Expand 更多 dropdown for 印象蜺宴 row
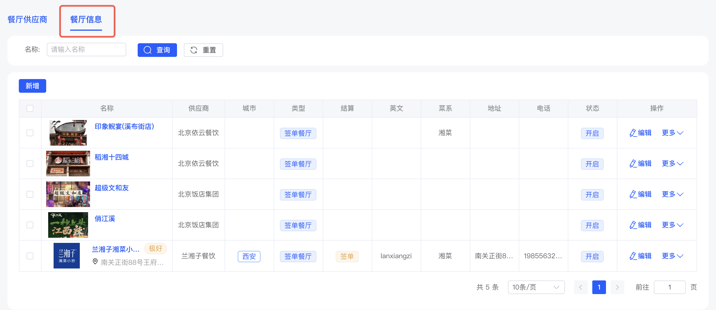The image size is (716, 310). coord(672,133)
